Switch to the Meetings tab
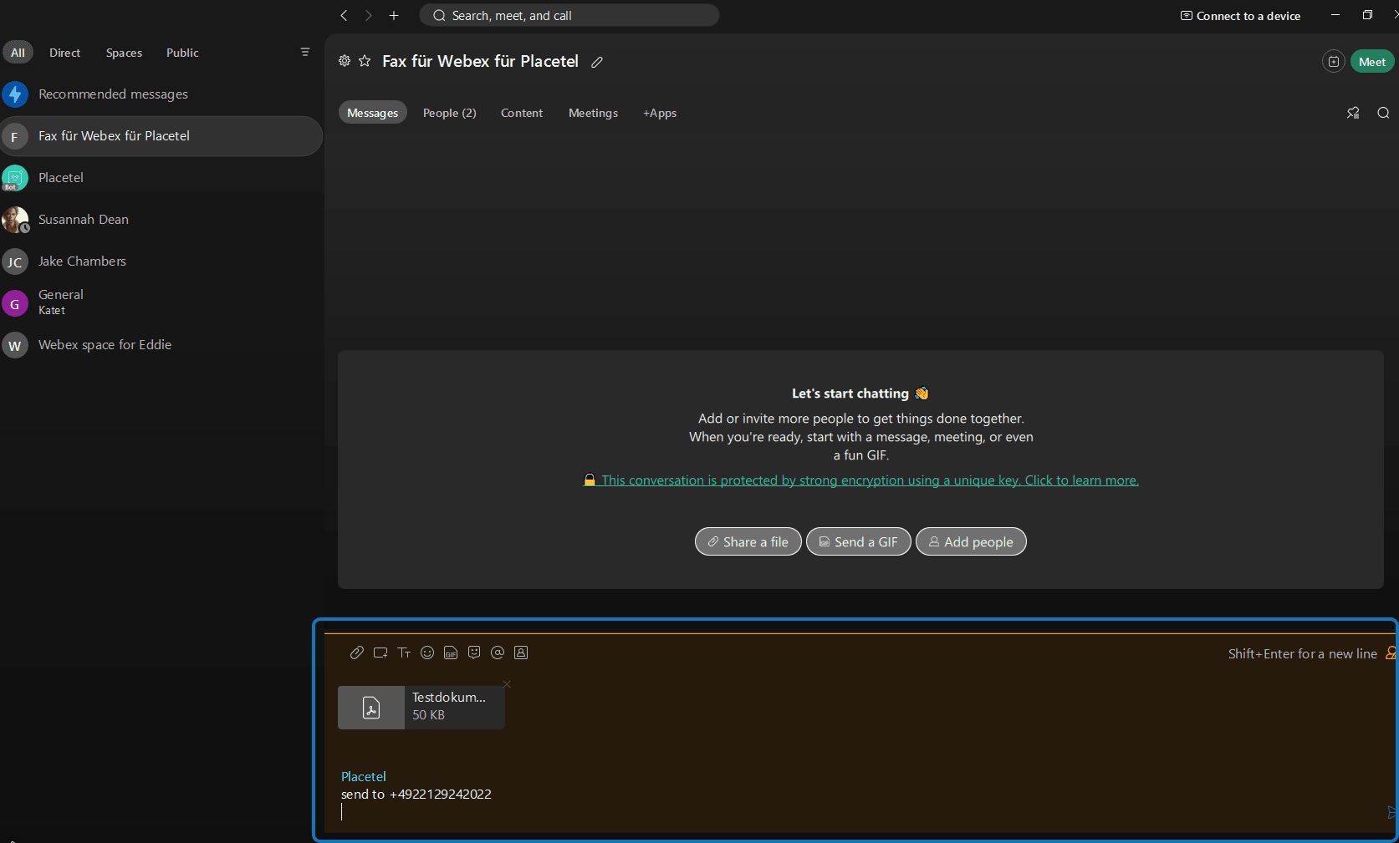Screen dimensions: 1399x843 [x=593, y=113]
